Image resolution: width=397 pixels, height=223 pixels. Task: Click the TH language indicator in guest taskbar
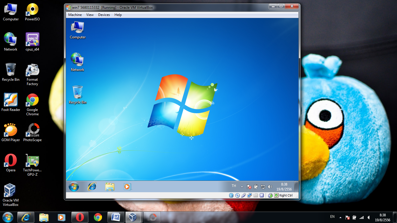[x=234, y=186]
